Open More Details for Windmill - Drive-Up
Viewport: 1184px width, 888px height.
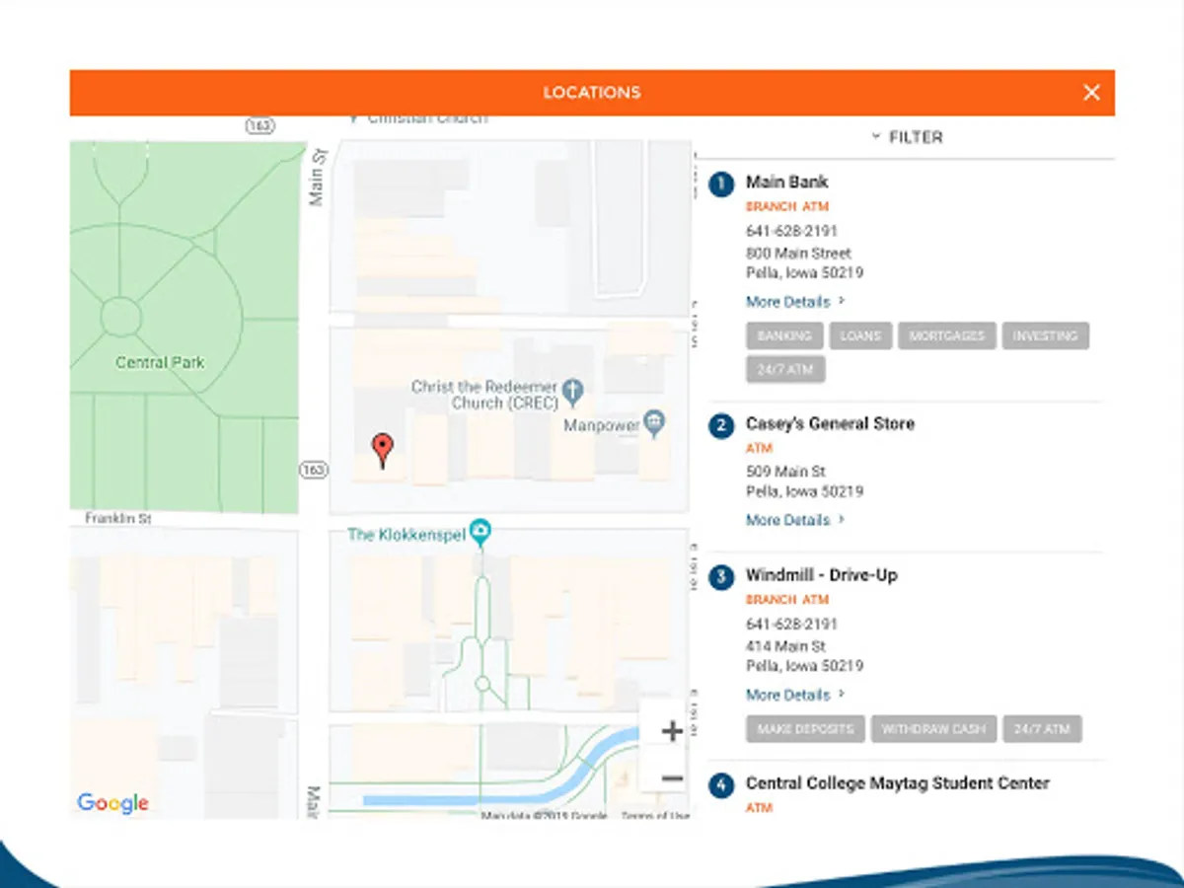pos(795,695)
